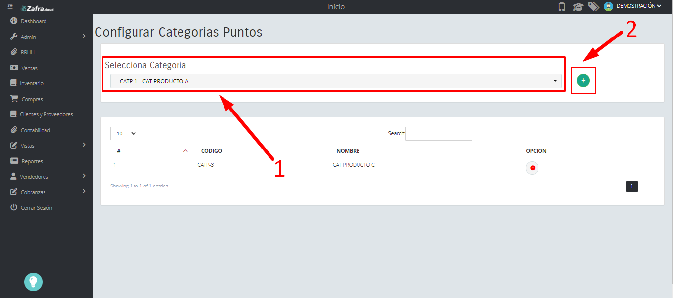Click the Ventas money icon

pyautogui.click(x=14, y=68)
